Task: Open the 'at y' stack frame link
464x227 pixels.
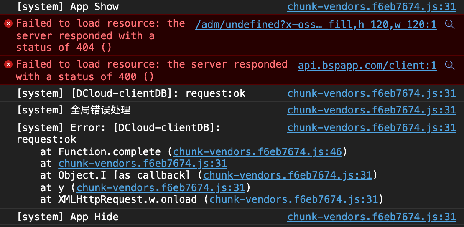Action: click(161, 188)
